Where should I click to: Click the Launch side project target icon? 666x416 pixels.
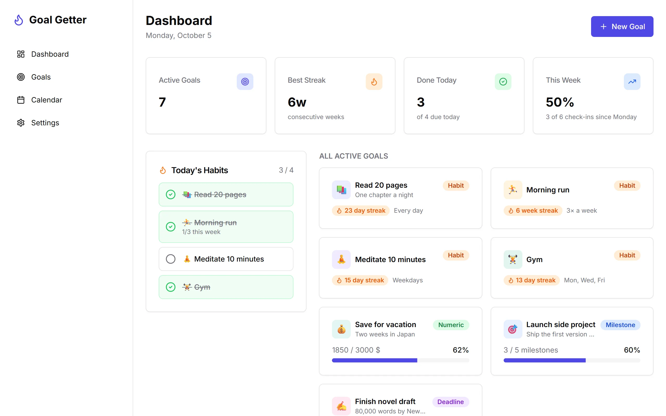coord(513,329)
